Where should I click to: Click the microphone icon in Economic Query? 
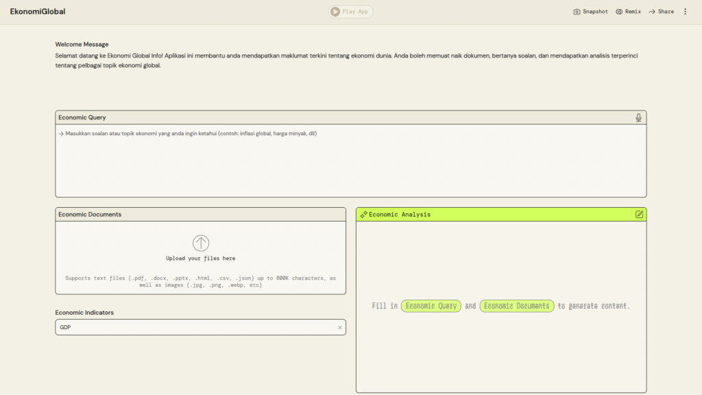click(638, 118)
